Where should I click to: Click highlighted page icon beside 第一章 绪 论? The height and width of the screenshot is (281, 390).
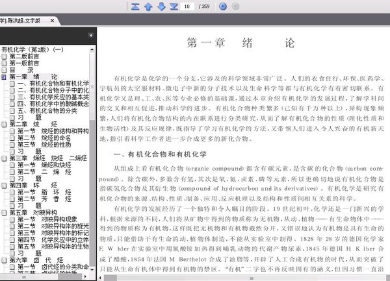pyautogui.click(x=4, y=77)
